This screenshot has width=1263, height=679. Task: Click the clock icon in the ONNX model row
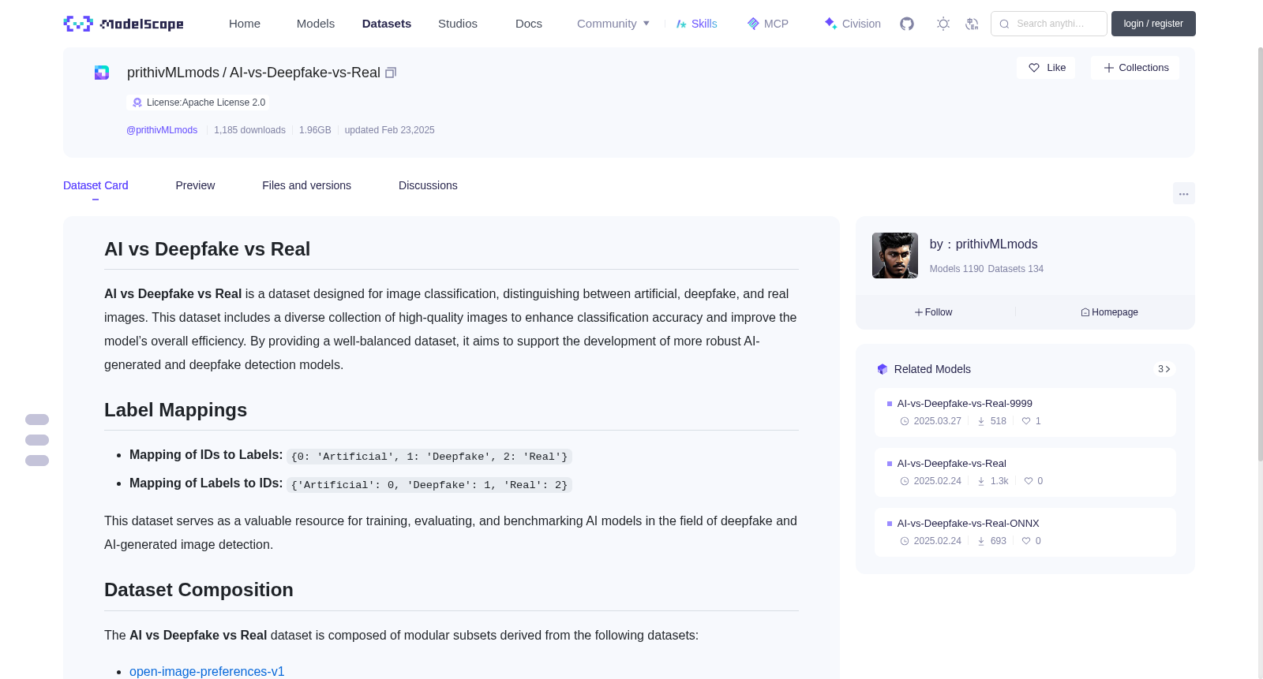click(905, 541)
